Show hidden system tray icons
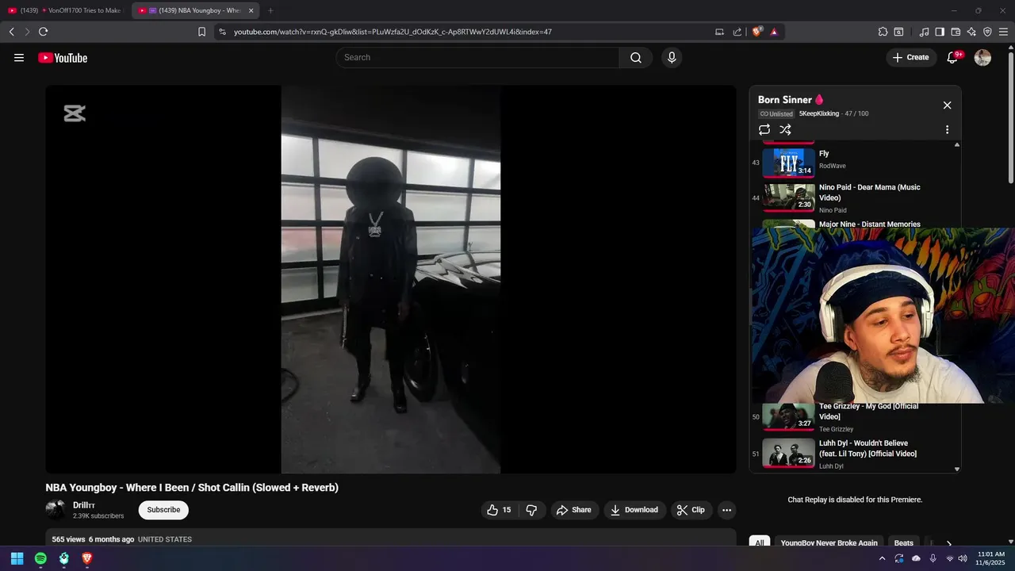 click(x=882, y=558)
